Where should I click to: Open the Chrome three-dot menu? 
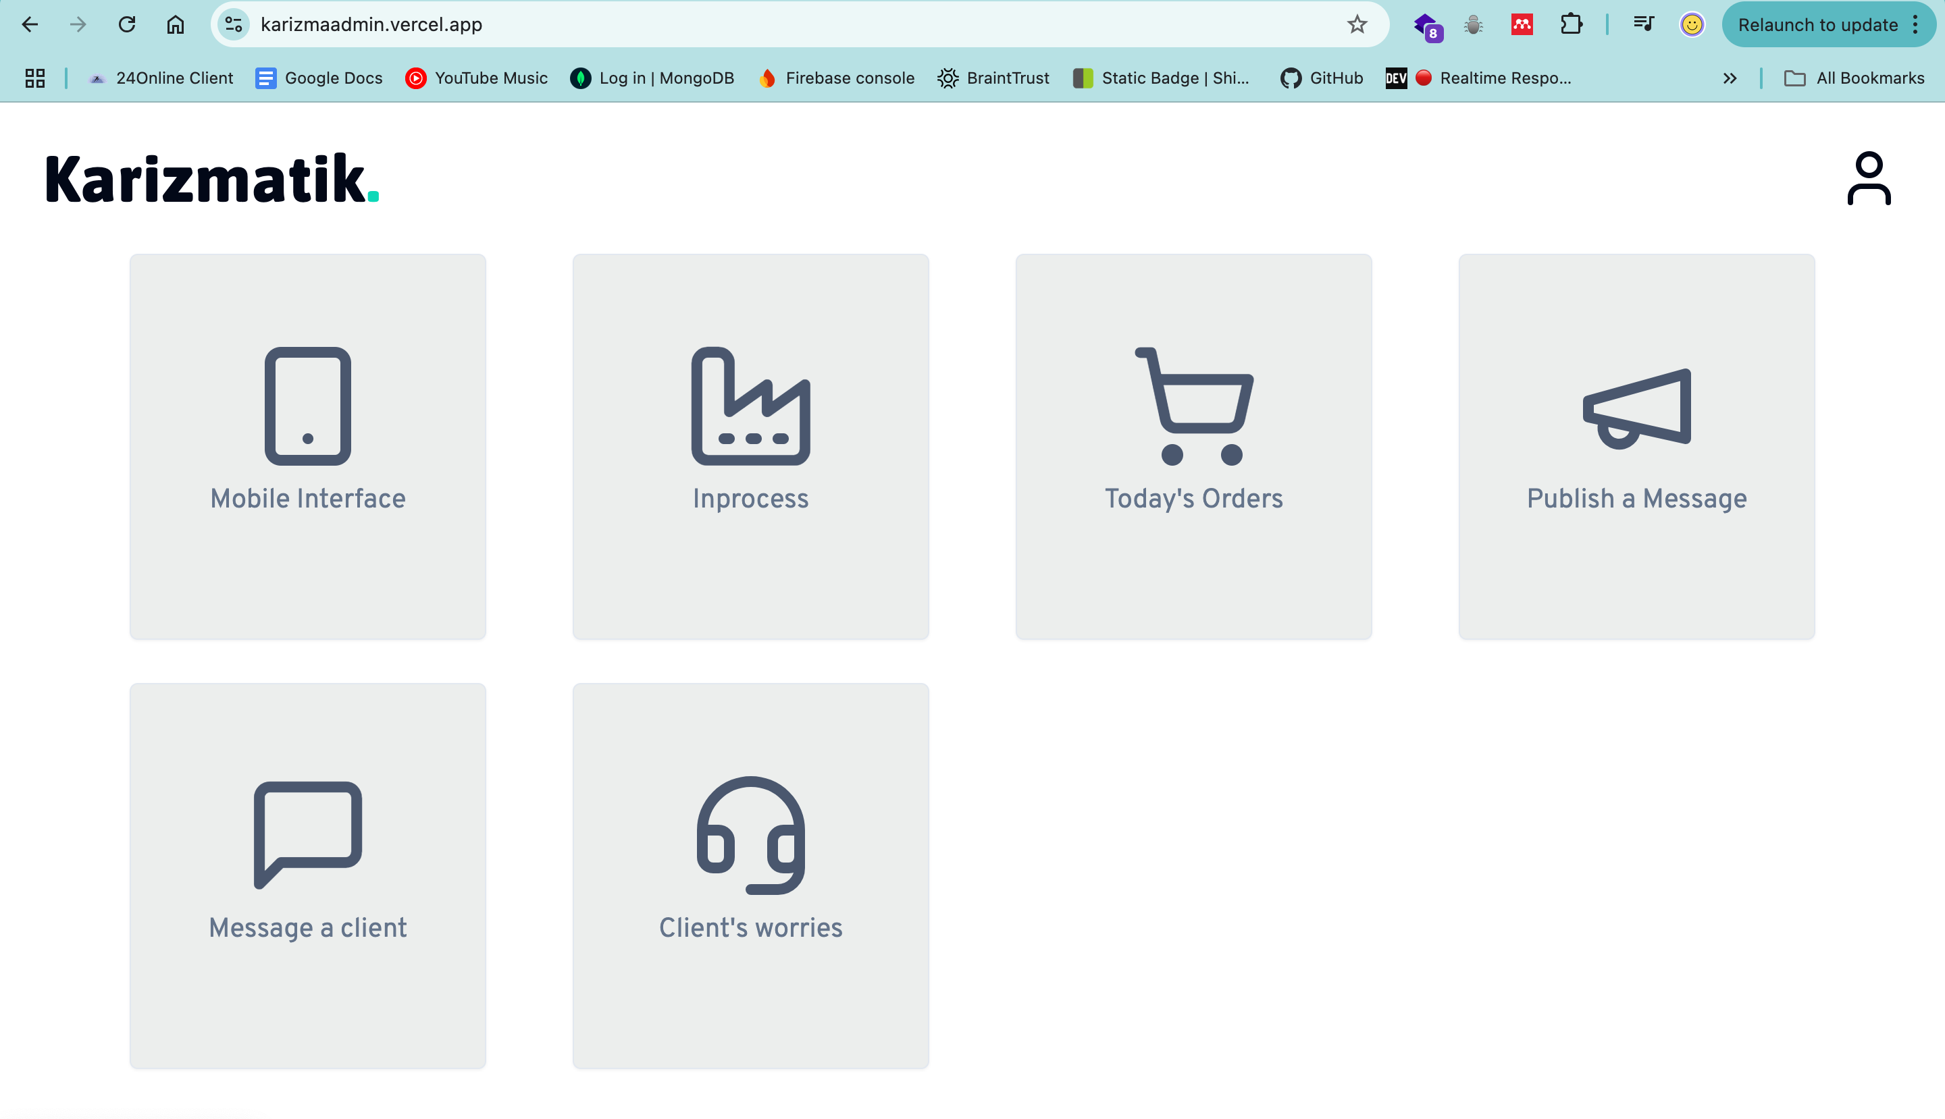pyautogui.click(x=1916, y=24)
